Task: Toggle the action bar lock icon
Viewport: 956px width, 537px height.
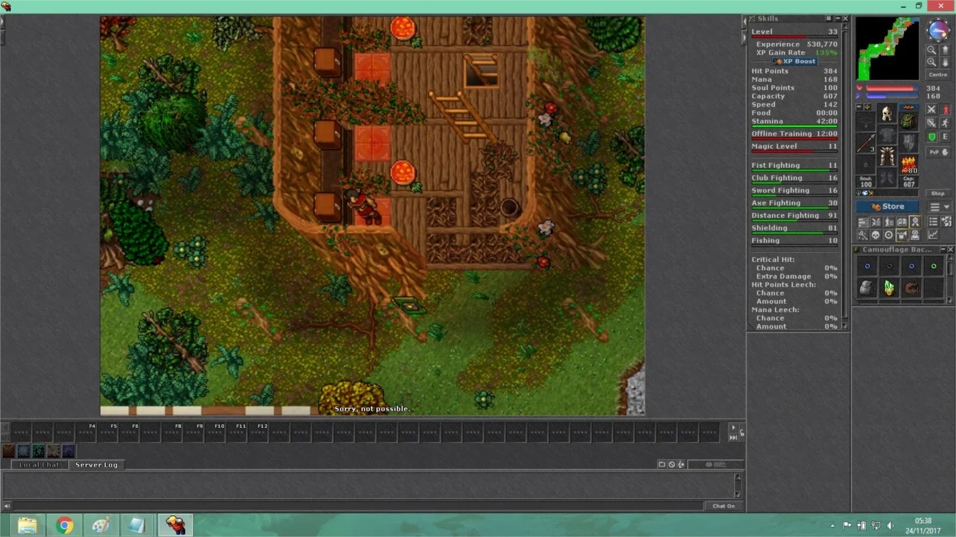Action: (x=742, y=433)
